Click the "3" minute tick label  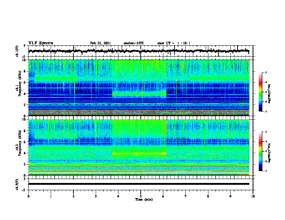click(x=96, y=196)
